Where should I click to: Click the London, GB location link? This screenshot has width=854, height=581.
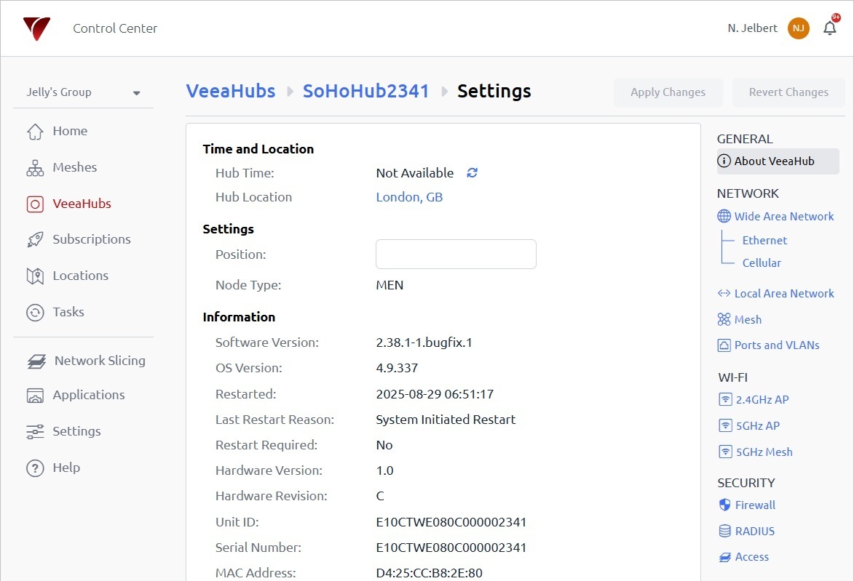(409, 198)
